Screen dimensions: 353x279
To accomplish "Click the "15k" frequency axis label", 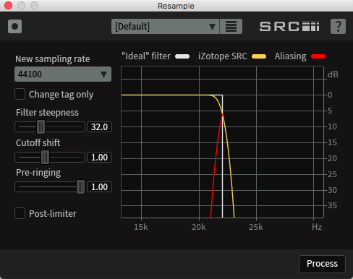I will 141,227.
